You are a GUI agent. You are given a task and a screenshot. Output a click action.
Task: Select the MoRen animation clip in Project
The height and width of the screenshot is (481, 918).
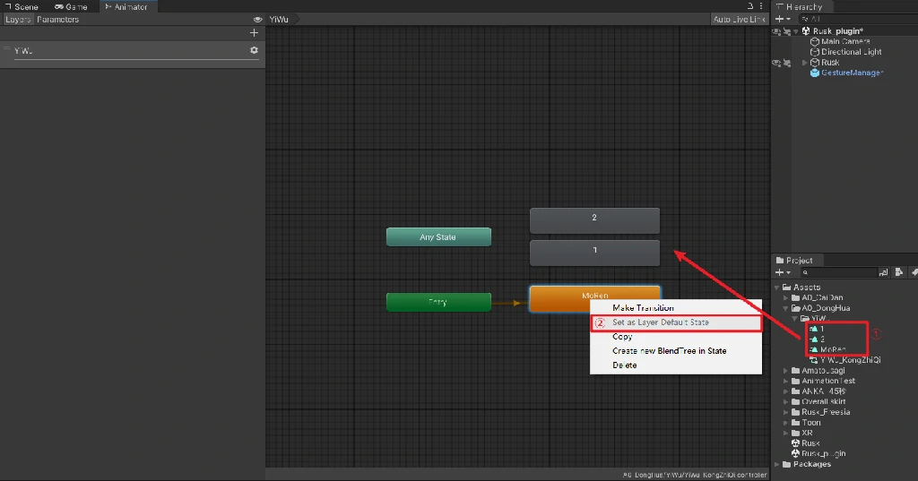tap(833, 349)
